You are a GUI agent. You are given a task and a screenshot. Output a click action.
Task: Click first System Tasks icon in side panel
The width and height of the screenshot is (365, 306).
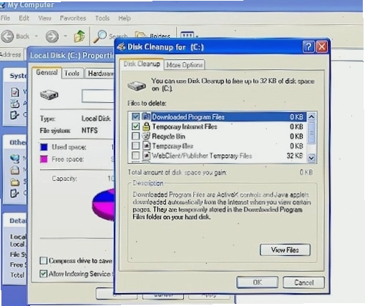pos(15,92)
